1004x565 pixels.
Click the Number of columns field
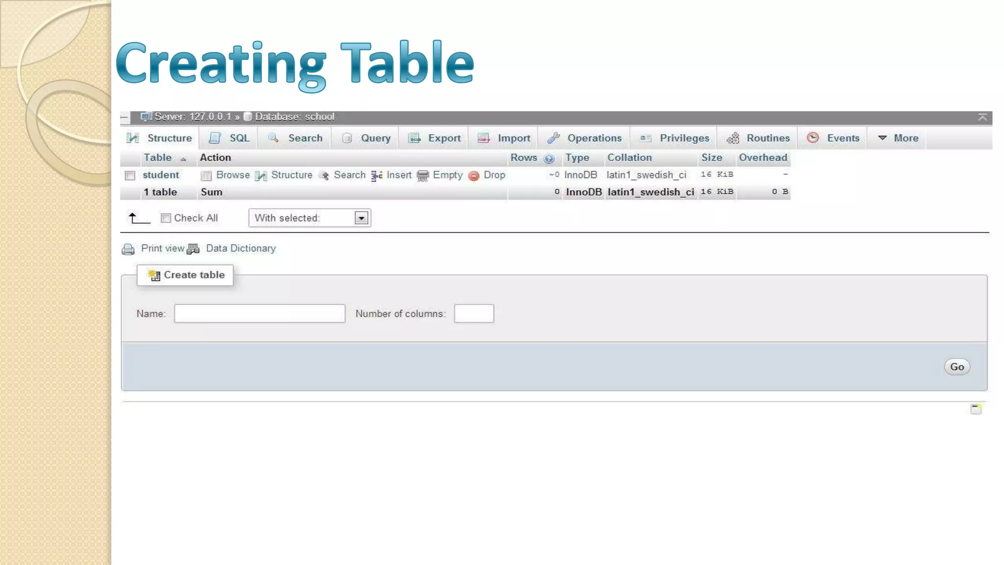[x=474, y=313]
